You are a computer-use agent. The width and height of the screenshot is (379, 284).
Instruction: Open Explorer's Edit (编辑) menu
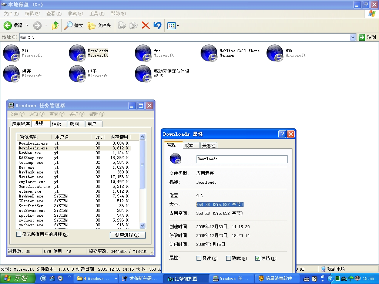pos(33,14)
